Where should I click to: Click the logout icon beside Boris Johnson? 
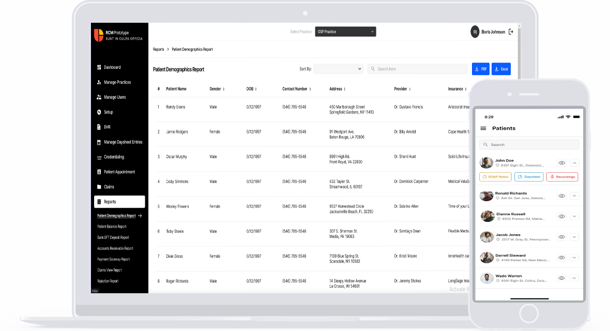[511, 32]
